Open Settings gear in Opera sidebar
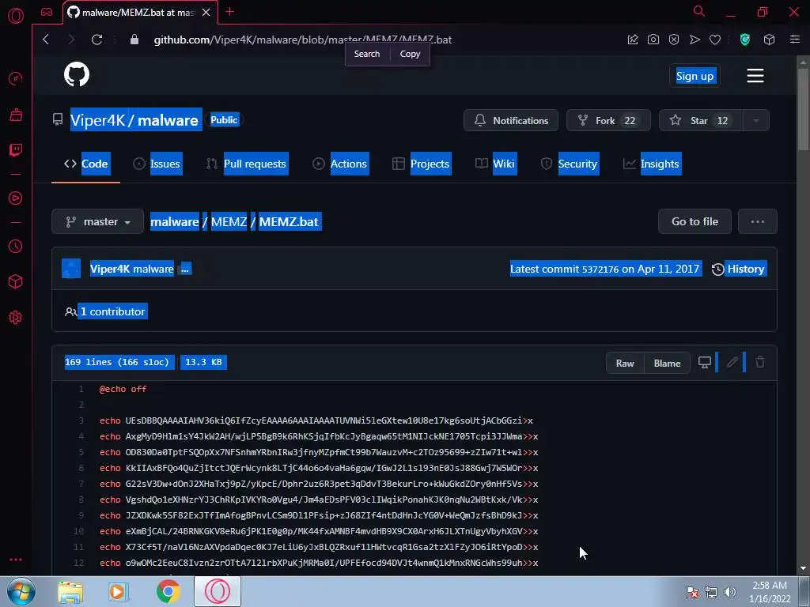 [16, 318]
